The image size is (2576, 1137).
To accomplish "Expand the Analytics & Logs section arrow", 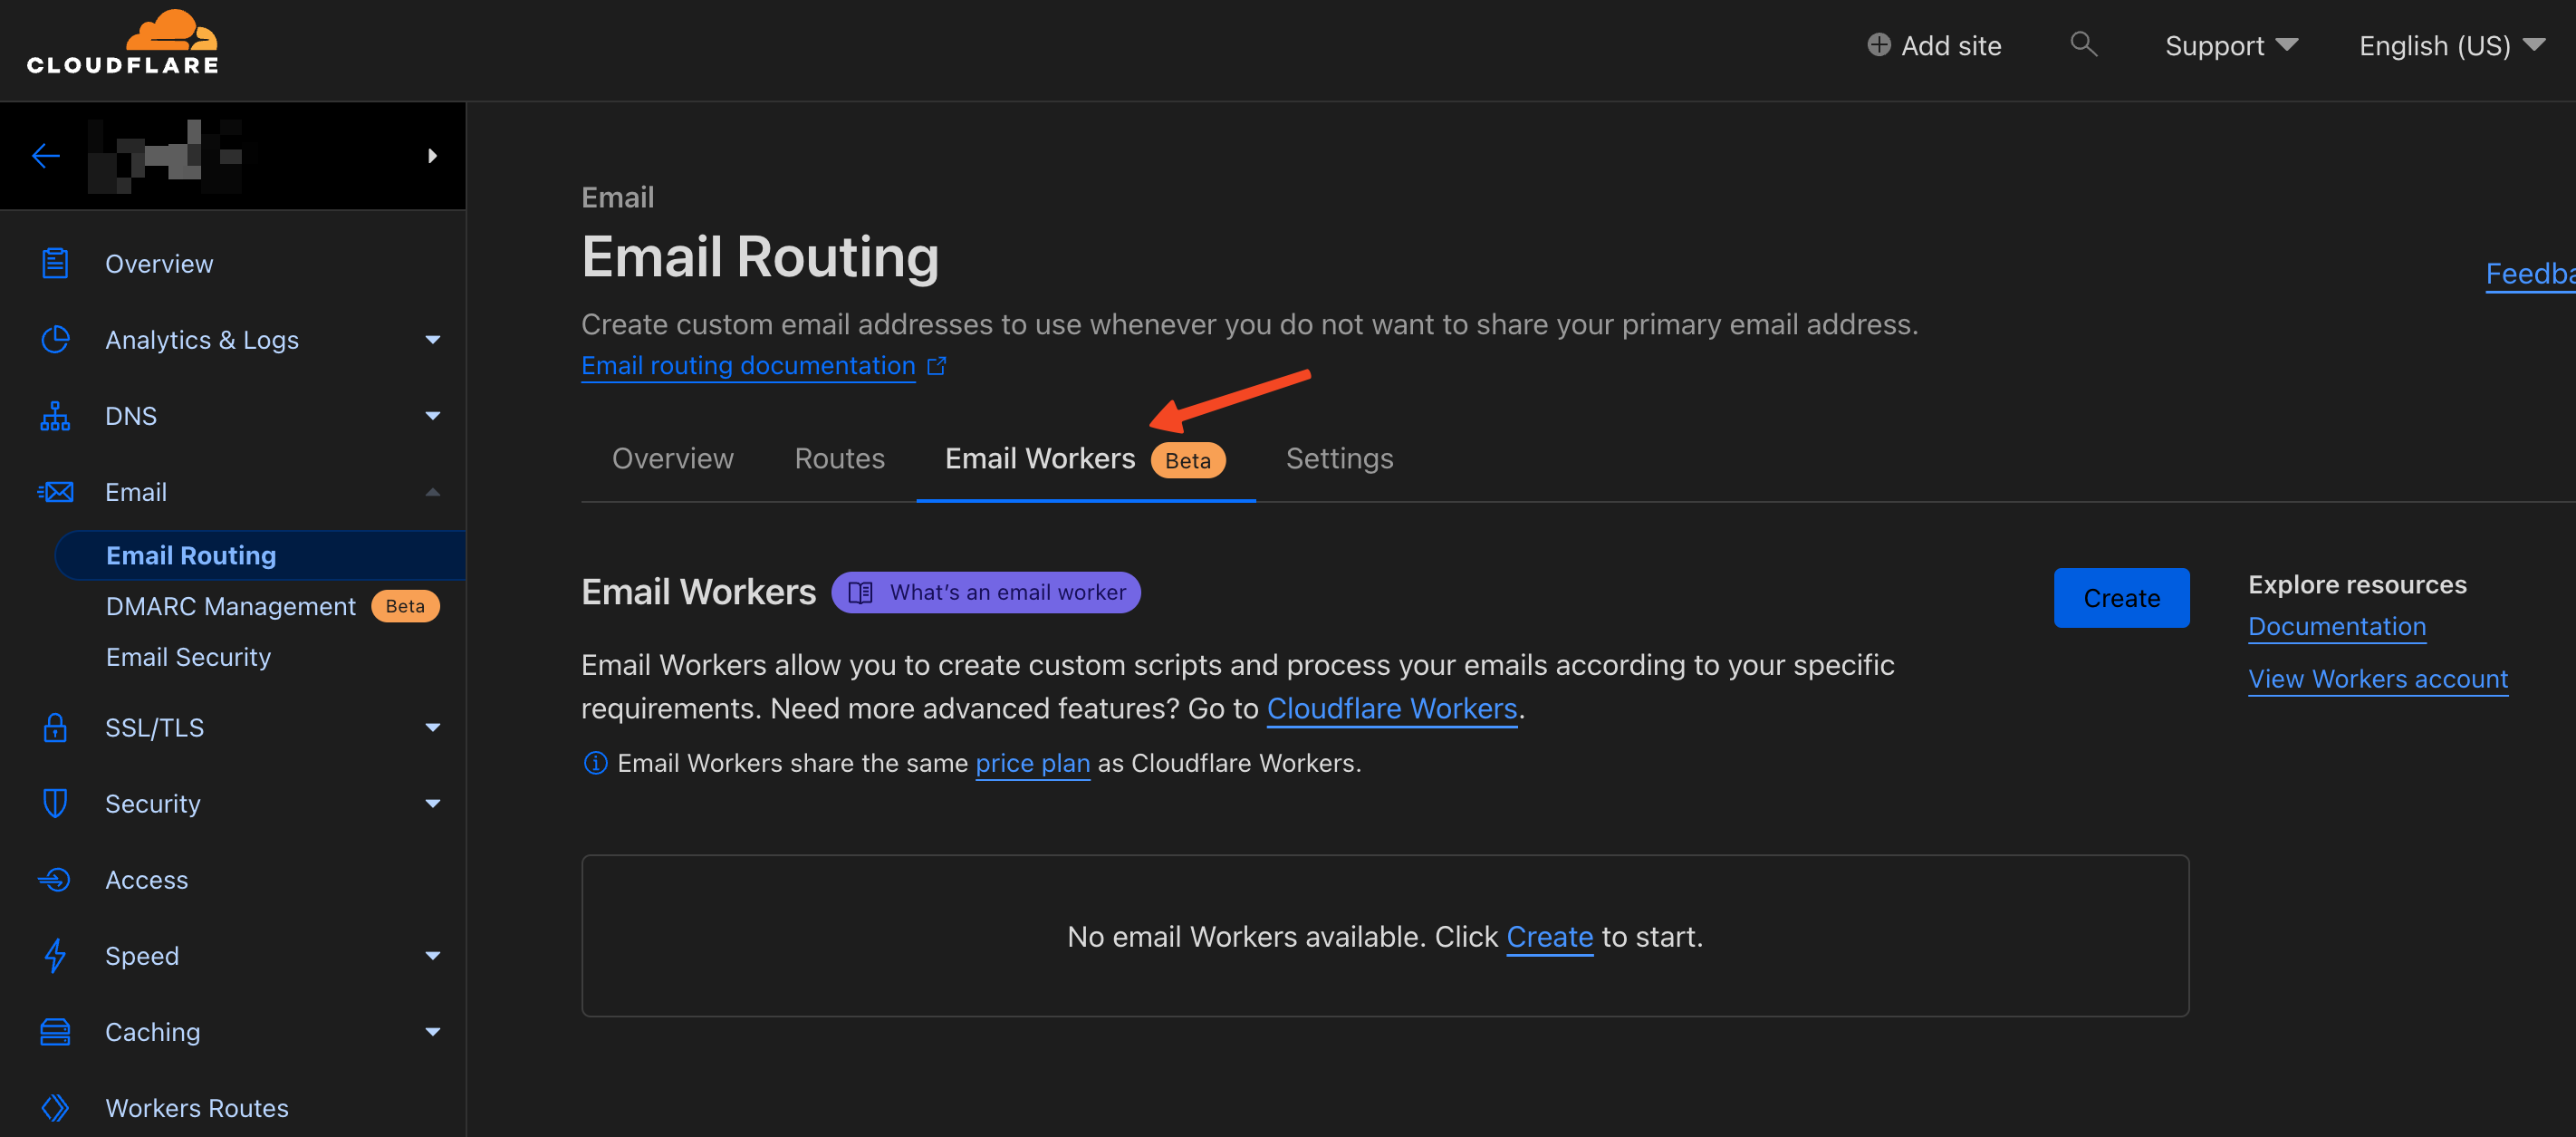I will [x=433, y=340].
